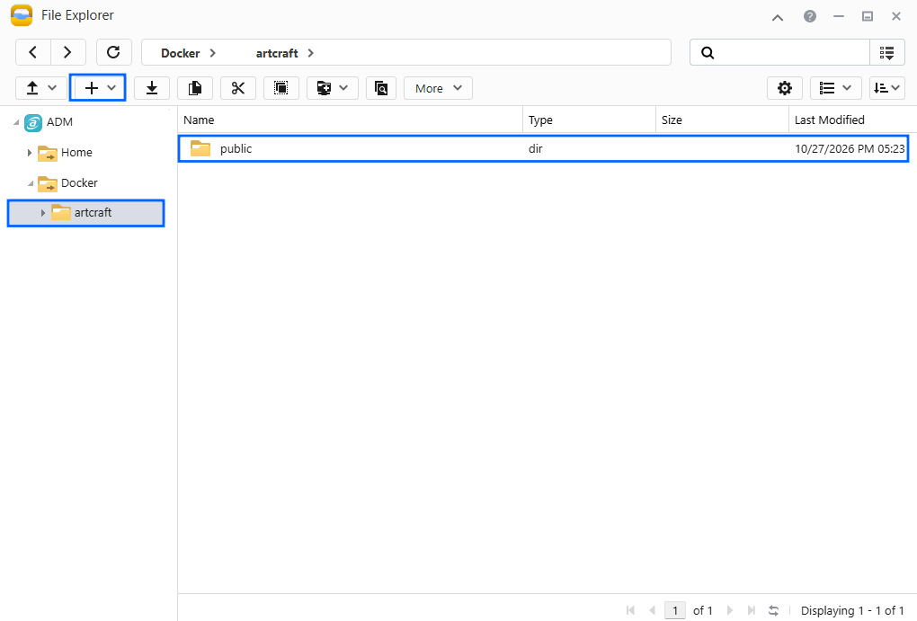This screenshot has height=621, width=917.
Task: Open the settings gear
Action: click(x=785, y=88)
